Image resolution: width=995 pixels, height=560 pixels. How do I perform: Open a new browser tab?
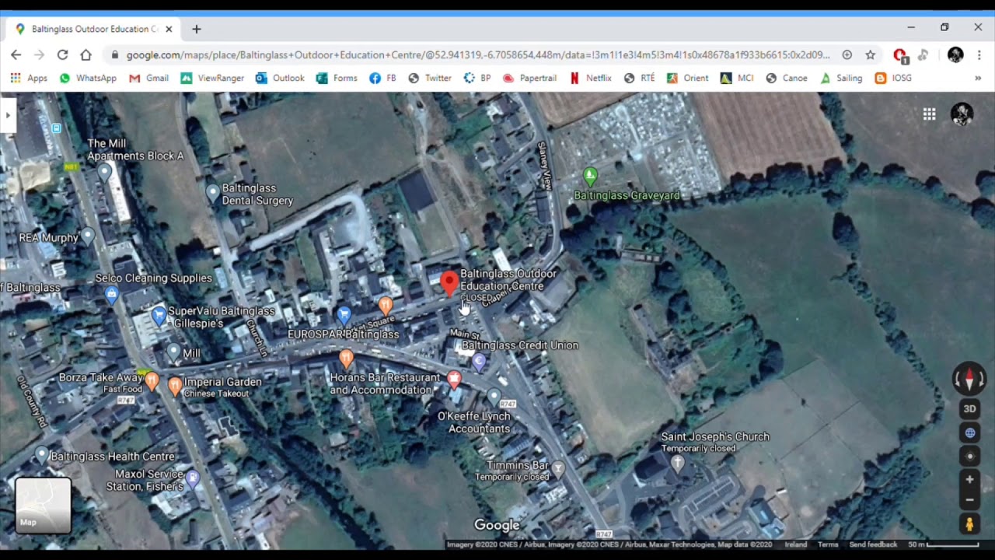tap(196, 29)
